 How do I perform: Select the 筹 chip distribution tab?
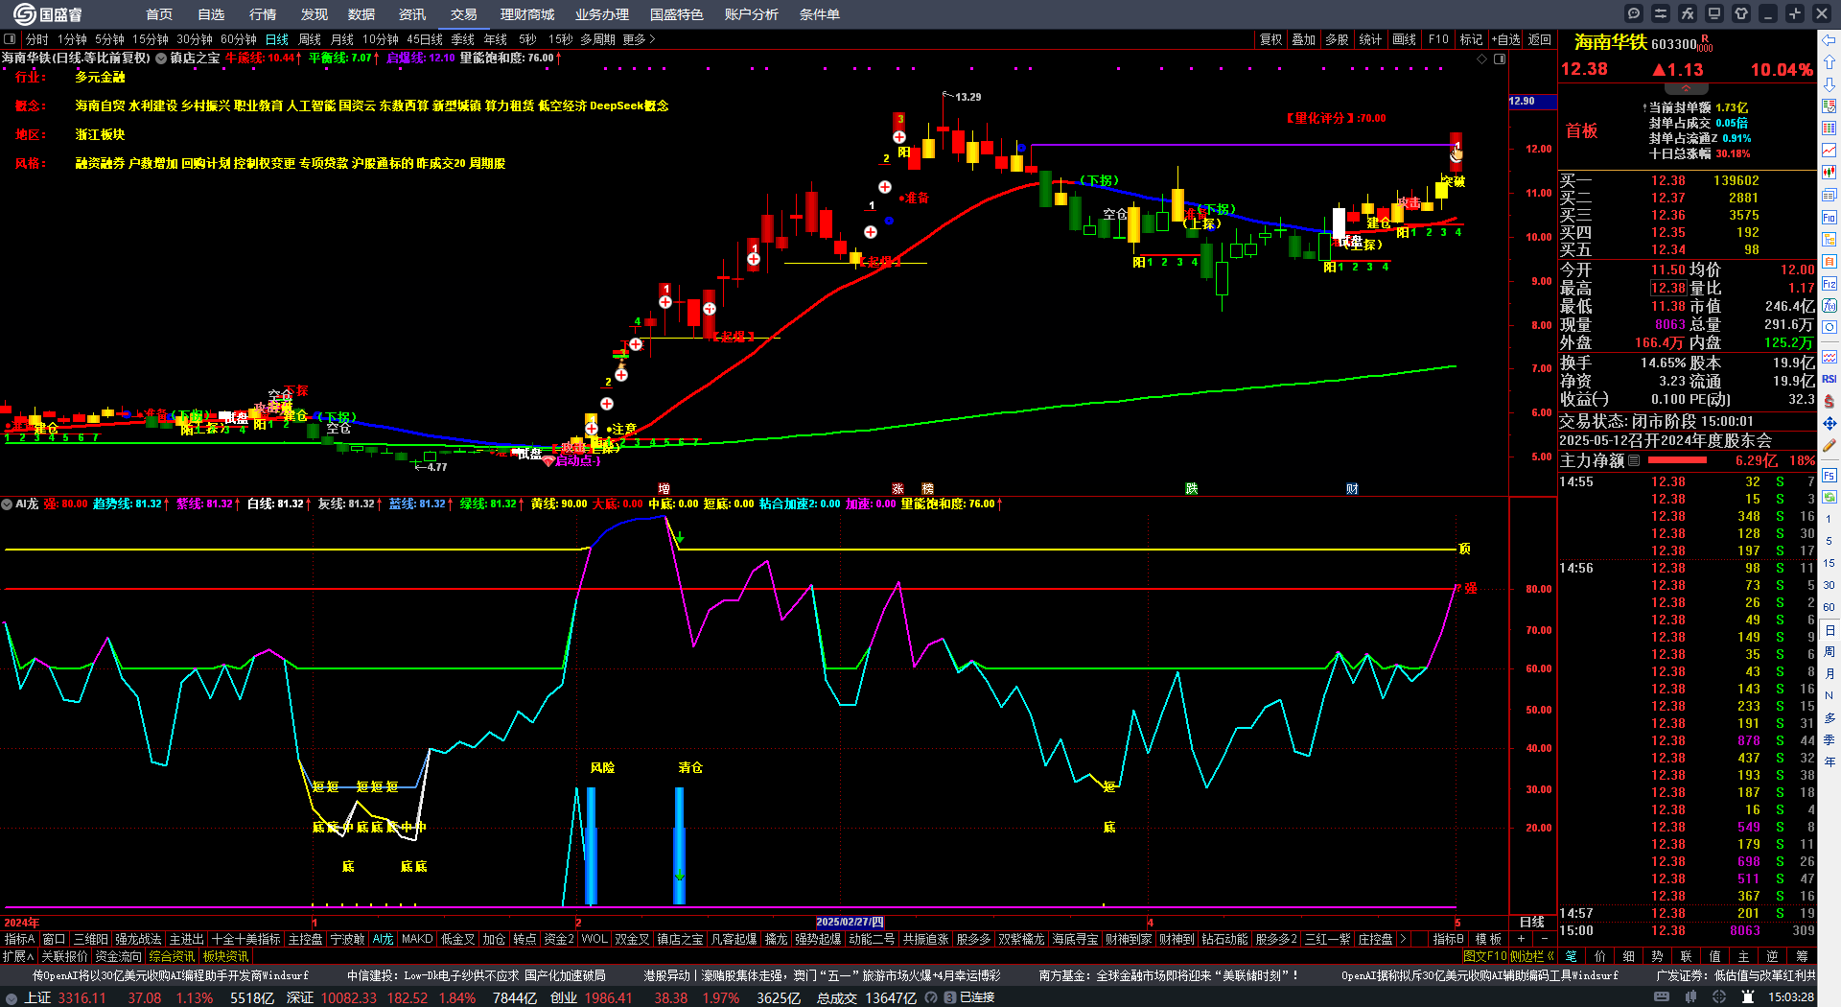click(x=1802, y=956)
